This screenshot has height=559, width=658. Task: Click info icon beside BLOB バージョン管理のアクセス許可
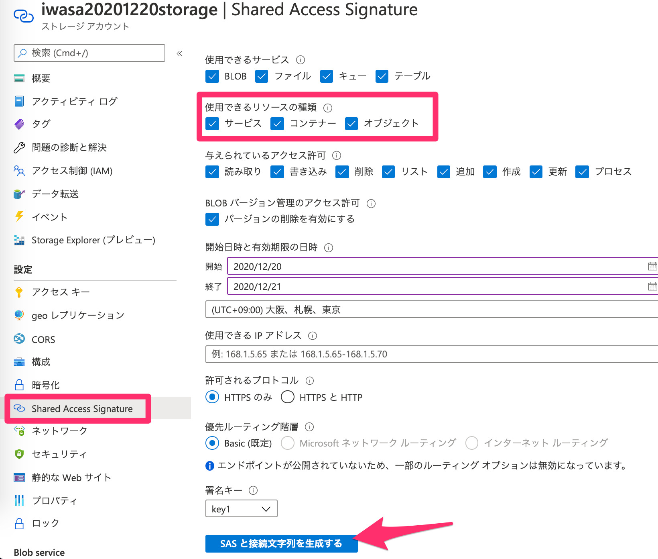click(x=371, y=203)
